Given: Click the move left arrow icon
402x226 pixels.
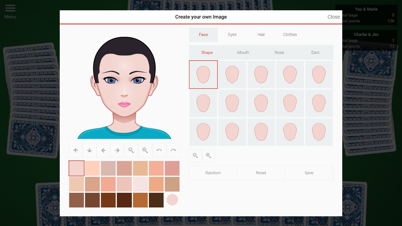Looking at the screenshot, I should point(103,150).
